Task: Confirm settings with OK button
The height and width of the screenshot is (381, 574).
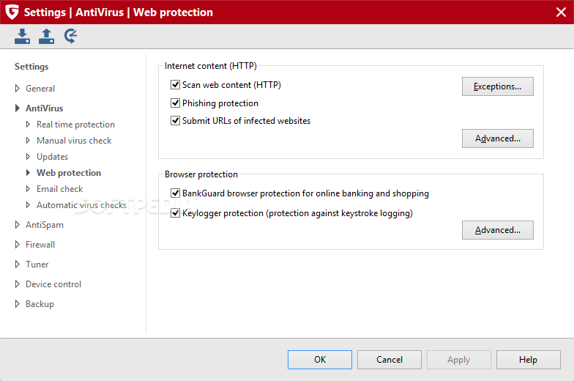Action: pos(319,360)
